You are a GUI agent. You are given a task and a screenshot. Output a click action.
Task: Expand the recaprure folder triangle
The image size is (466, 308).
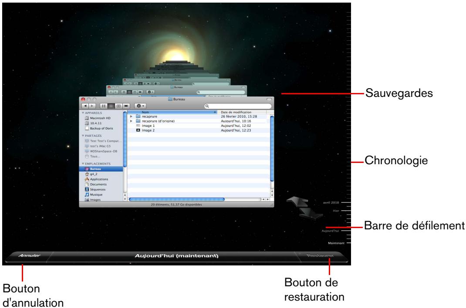(131, 116)
